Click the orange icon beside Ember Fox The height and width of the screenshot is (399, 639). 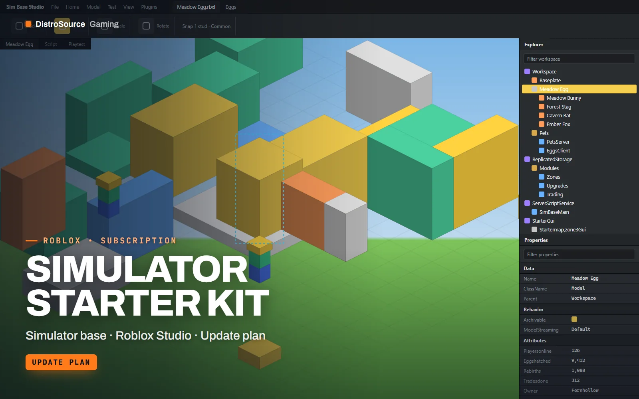click(542, 124)
